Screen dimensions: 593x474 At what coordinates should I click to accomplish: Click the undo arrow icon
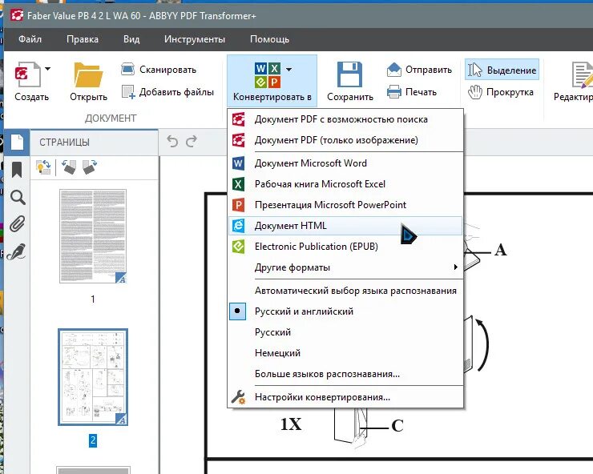(172, 142)
